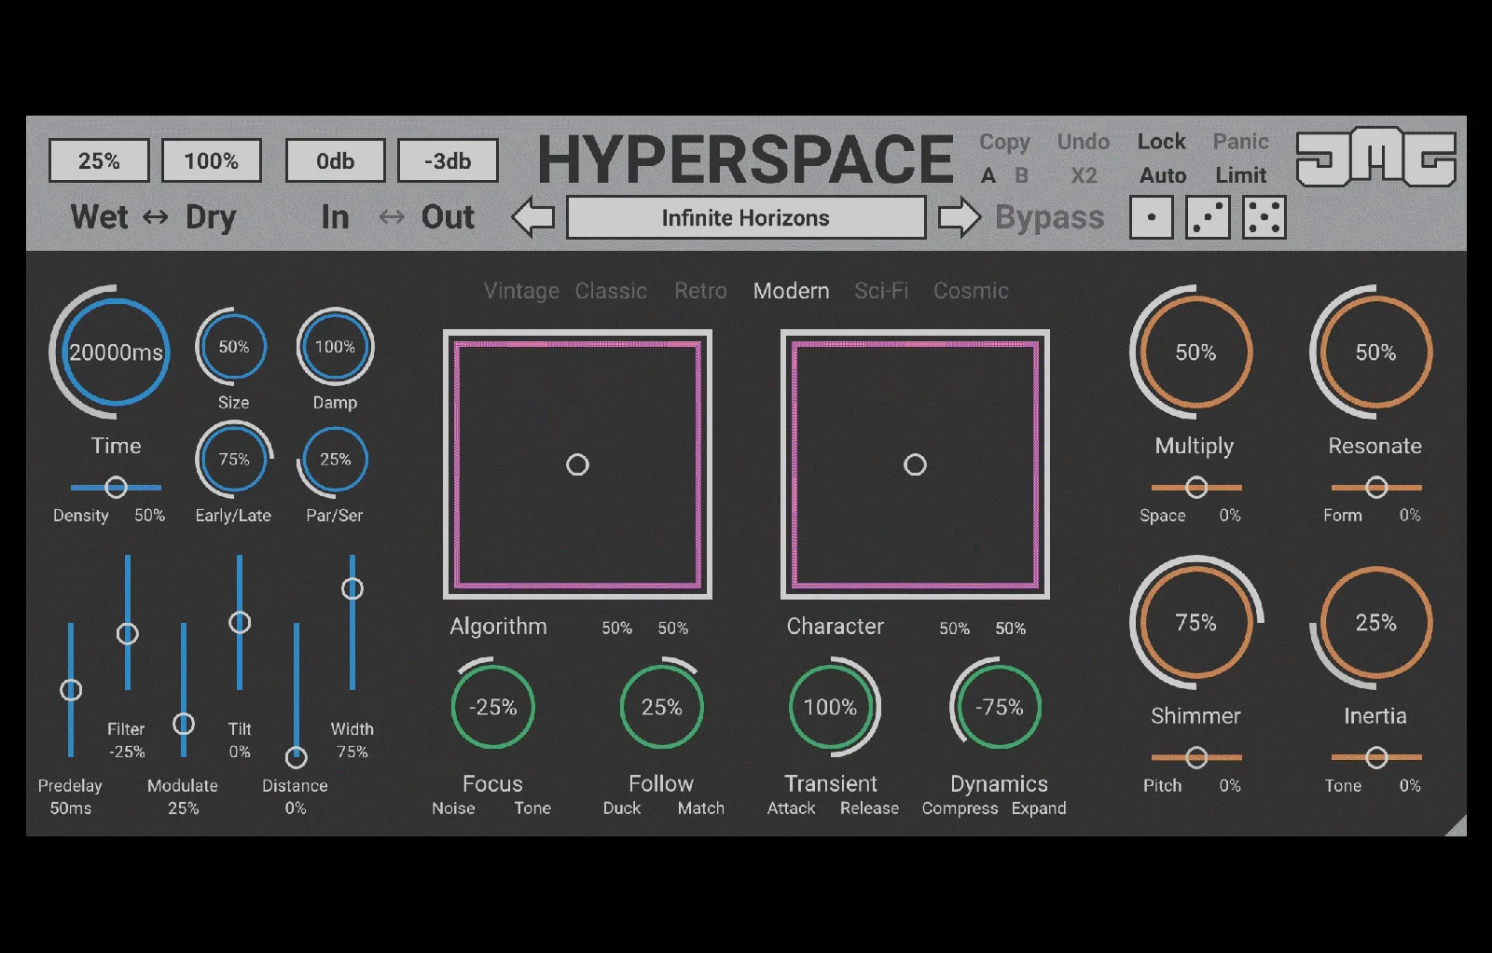The image size is (1492, 953).
Task: Select the Retro mode
Action: pos(700,291)
